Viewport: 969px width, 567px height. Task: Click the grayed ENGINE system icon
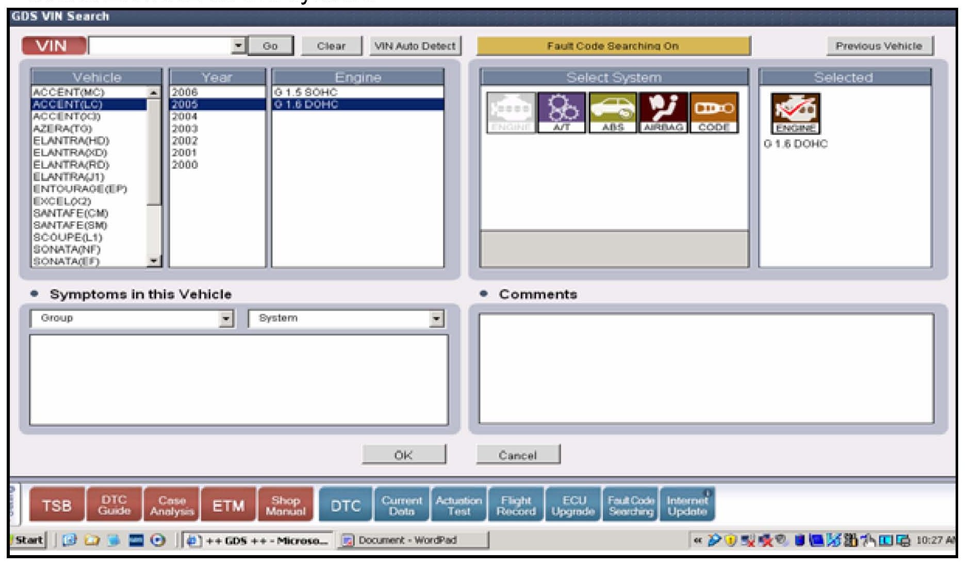[x=511, y=112]
